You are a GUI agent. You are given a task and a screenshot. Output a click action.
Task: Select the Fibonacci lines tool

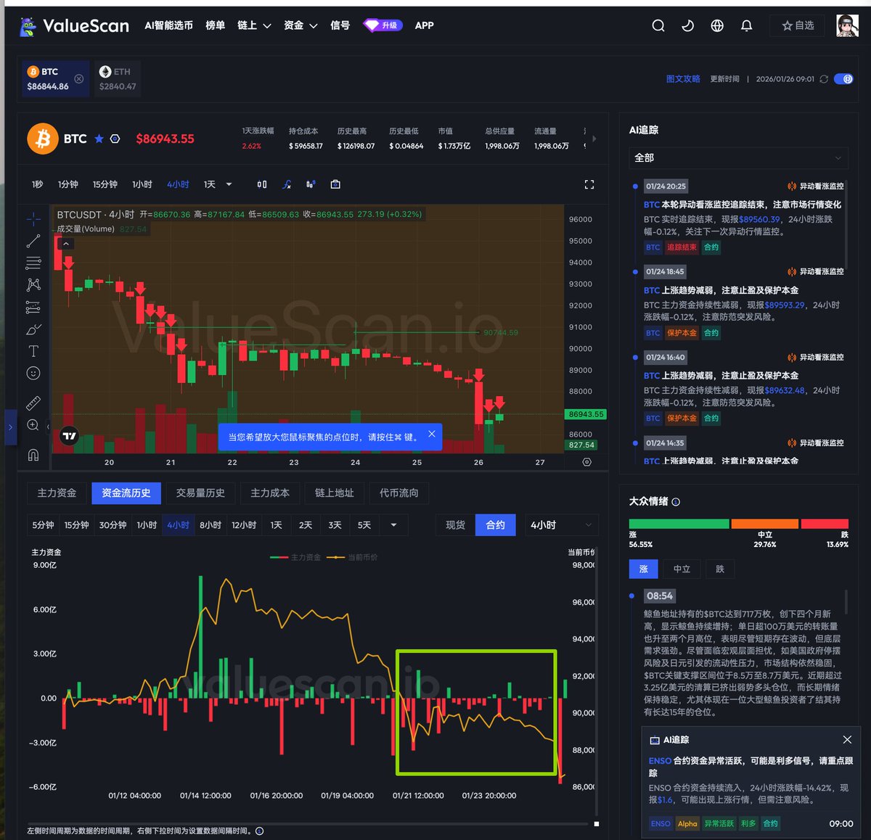click(x=33, y=263)
